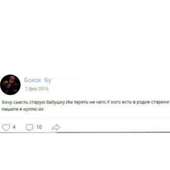Share the post using the arrow icon
This screenshot has width=170, height=170.
click(56, 127)
